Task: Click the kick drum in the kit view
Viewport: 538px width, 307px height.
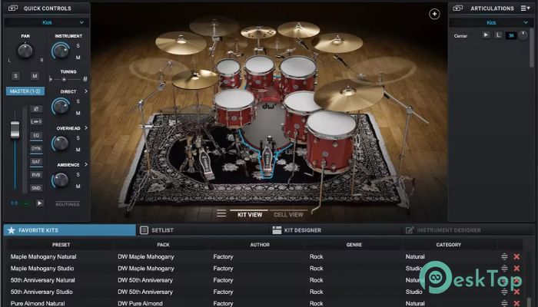Action: pyautogui.click(x=266, y=125)
